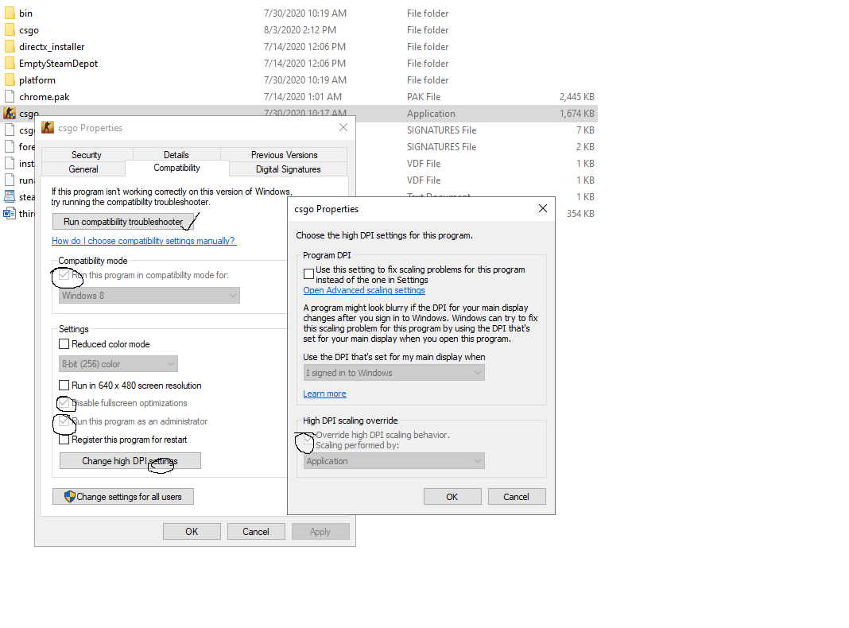Viewport: 849px width, 628px height.
Task: Toggle Disable fullscreen optimizations checkbox
Action: [64, 403]
